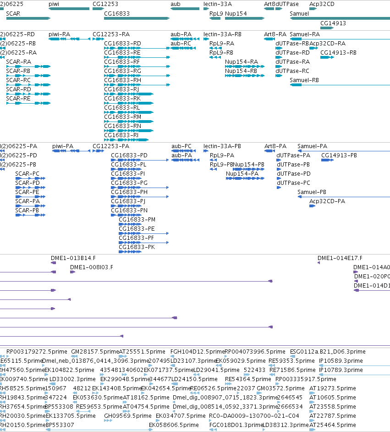Open the dUTPase-RD transcript label
This screenshot has width=390, height=432.
click(292, 53)
